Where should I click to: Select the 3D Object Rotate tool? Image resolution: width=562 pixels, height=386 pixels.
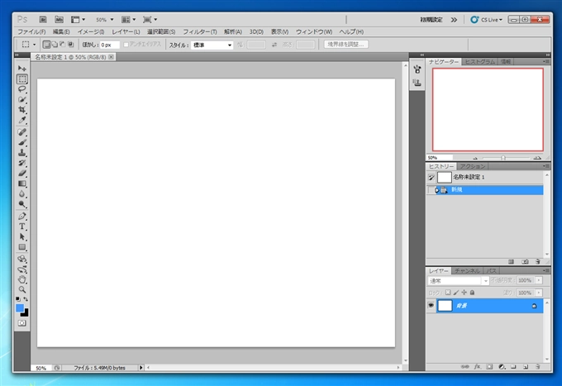pos(22,259)
